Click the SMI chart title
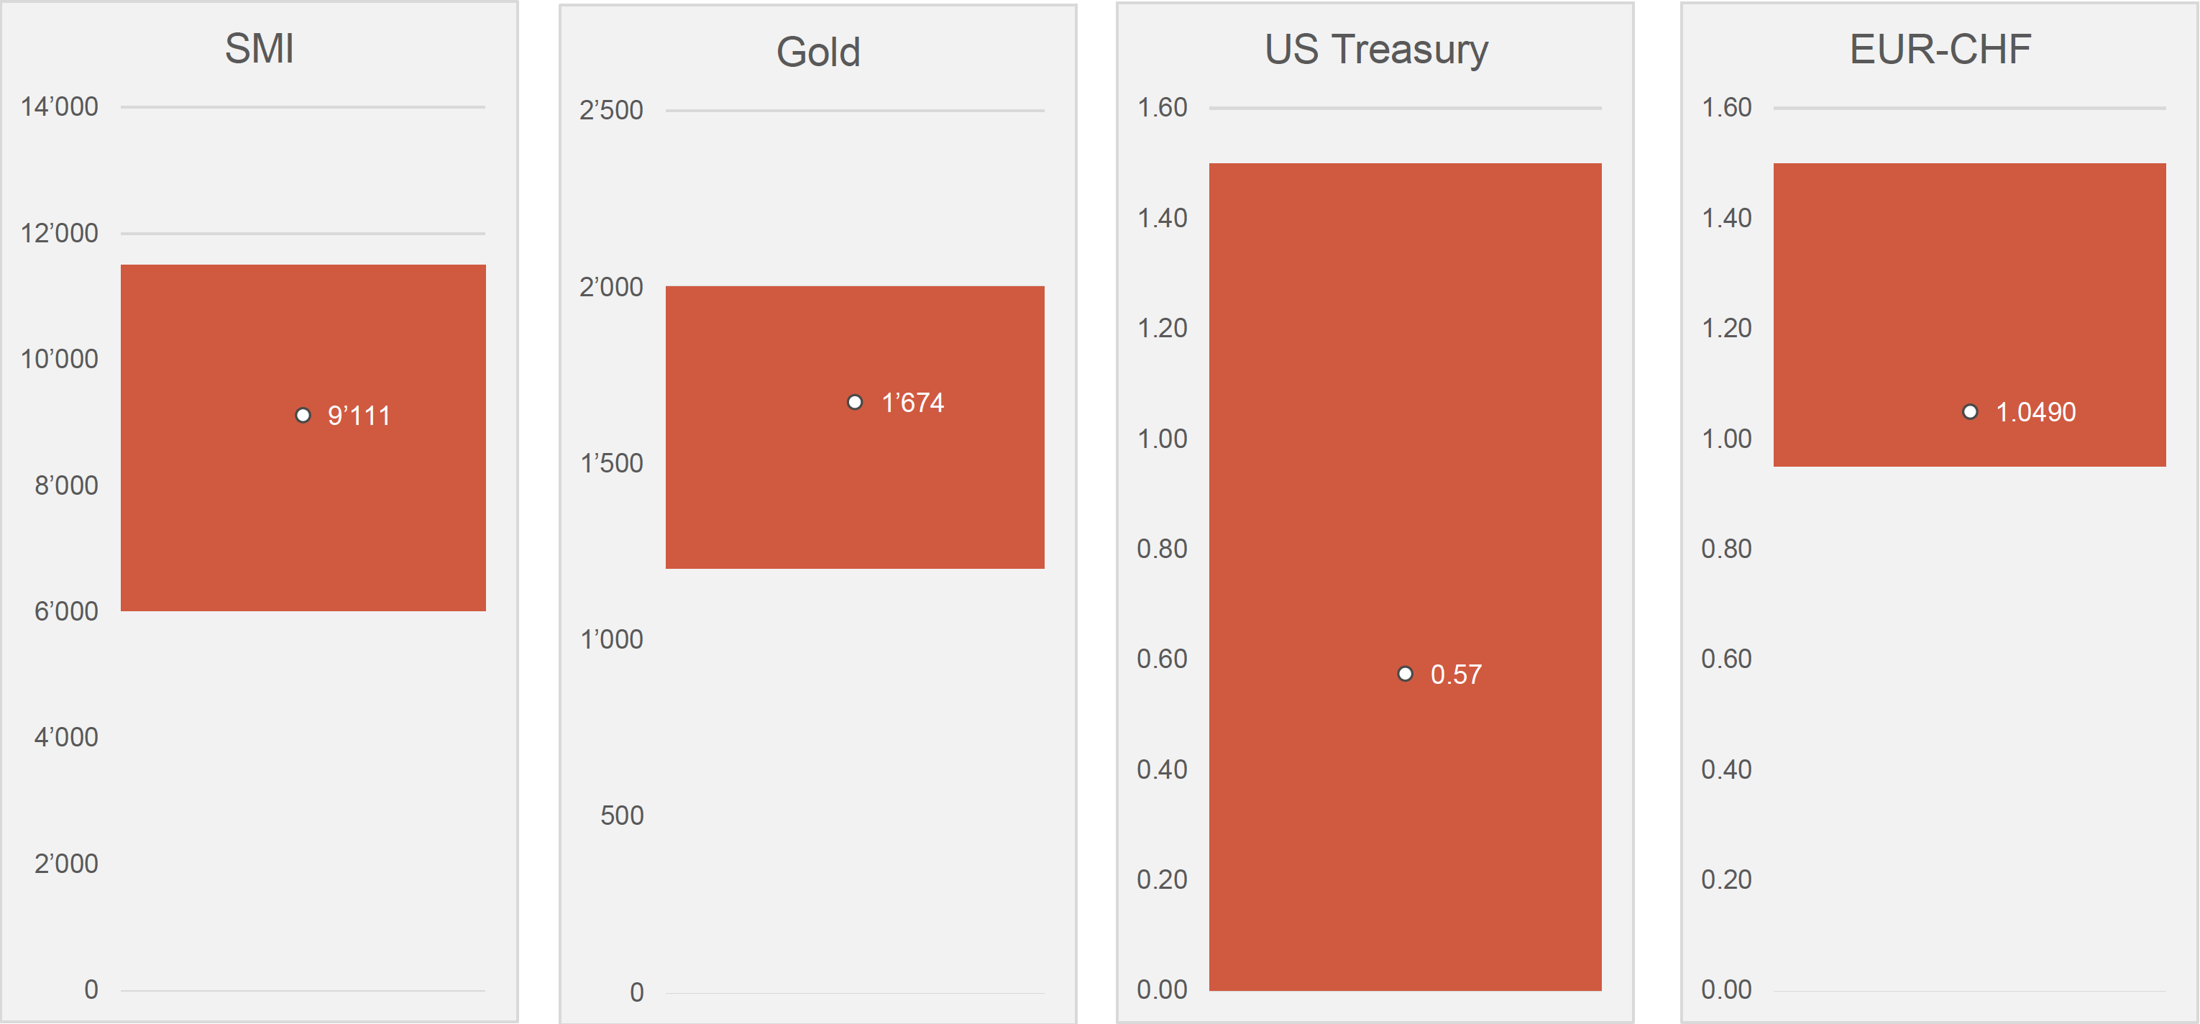Screen dimensions: 2200x1024 pyautogui.click(x=259, y=49)
